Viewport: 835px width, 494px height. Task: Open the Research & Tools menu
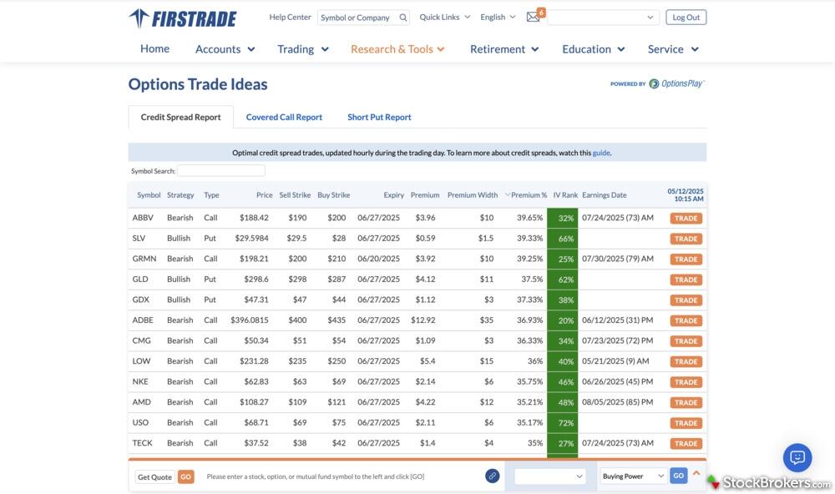pos(397,49)
